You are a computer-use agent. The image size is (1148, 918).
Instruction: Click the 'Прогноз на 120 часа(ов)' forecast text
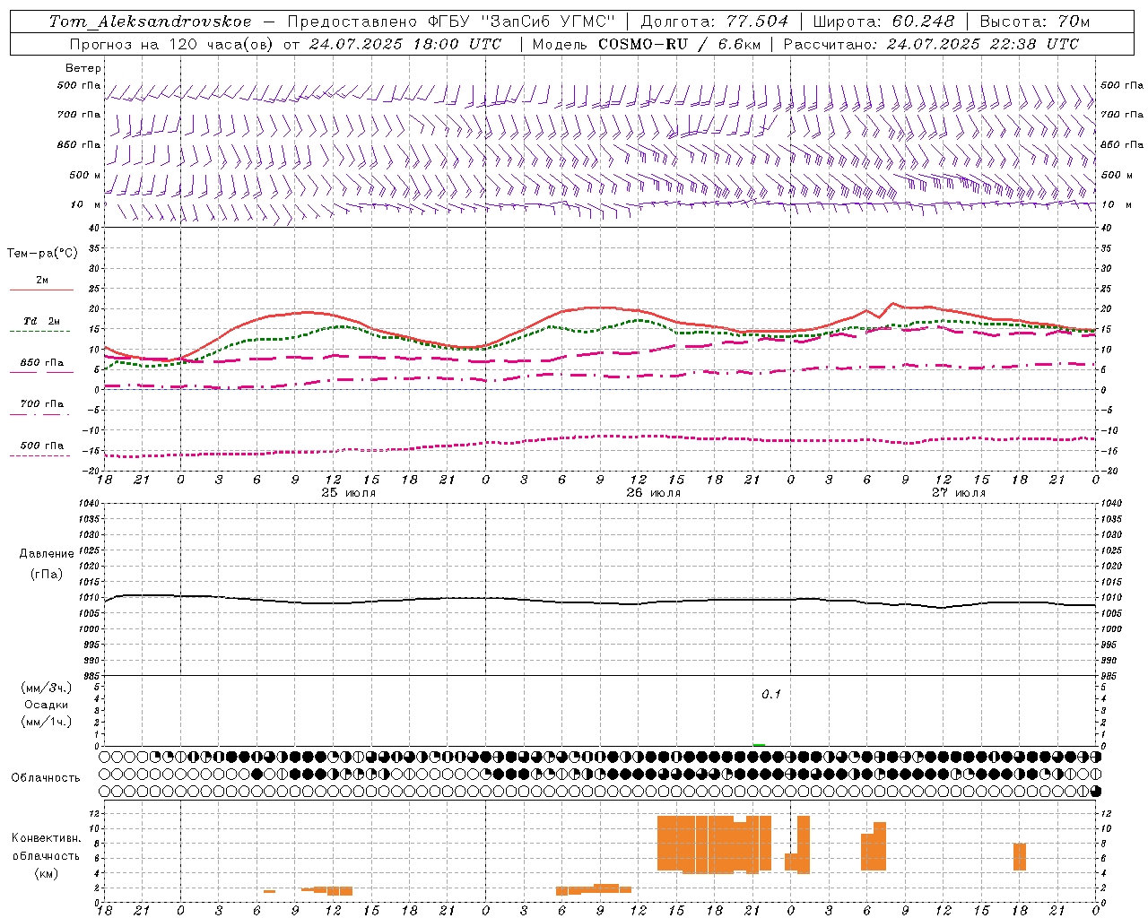(x=170, y=44)
